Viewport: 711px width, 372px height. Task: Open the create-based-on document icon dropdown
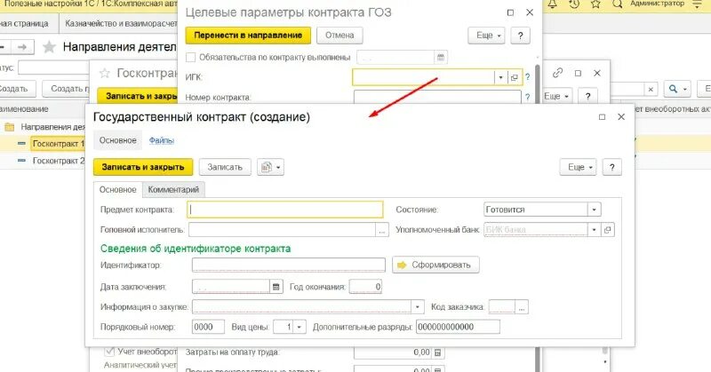click(x=271, y=167)
